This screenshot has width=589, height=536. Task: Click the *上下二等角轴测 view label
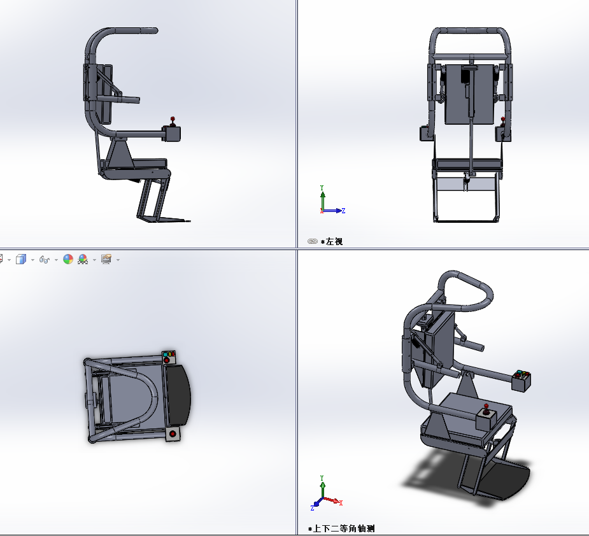[x=341, y=529]
